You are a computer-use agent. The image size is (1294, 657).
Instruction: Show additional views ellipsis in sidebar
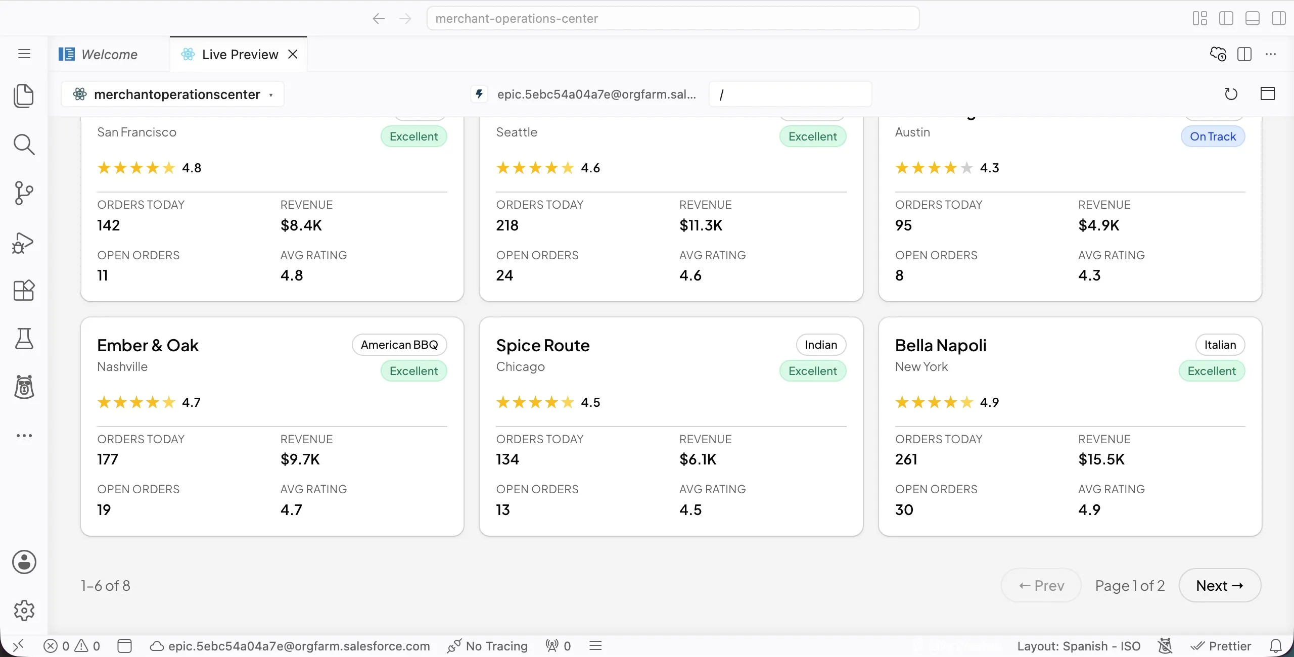24,436
